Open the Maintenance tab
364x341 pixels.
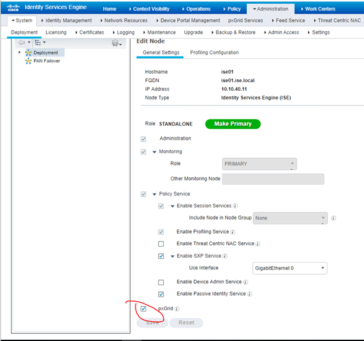tap(160, 33)
